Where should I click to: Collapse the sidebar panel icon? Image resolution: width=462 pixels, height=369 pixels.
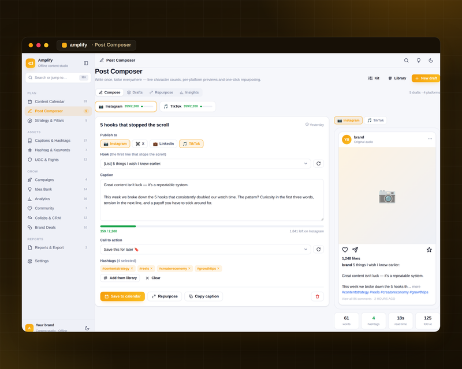tap(85, 63)
